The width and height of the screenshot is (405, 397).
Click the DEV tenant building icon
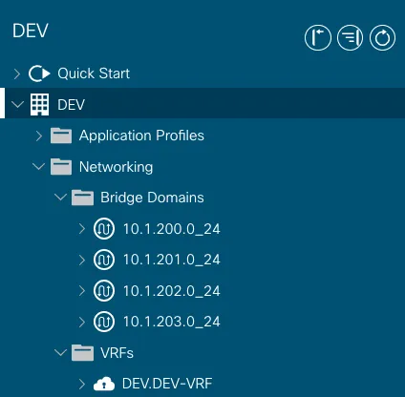(x=39, y=104)
